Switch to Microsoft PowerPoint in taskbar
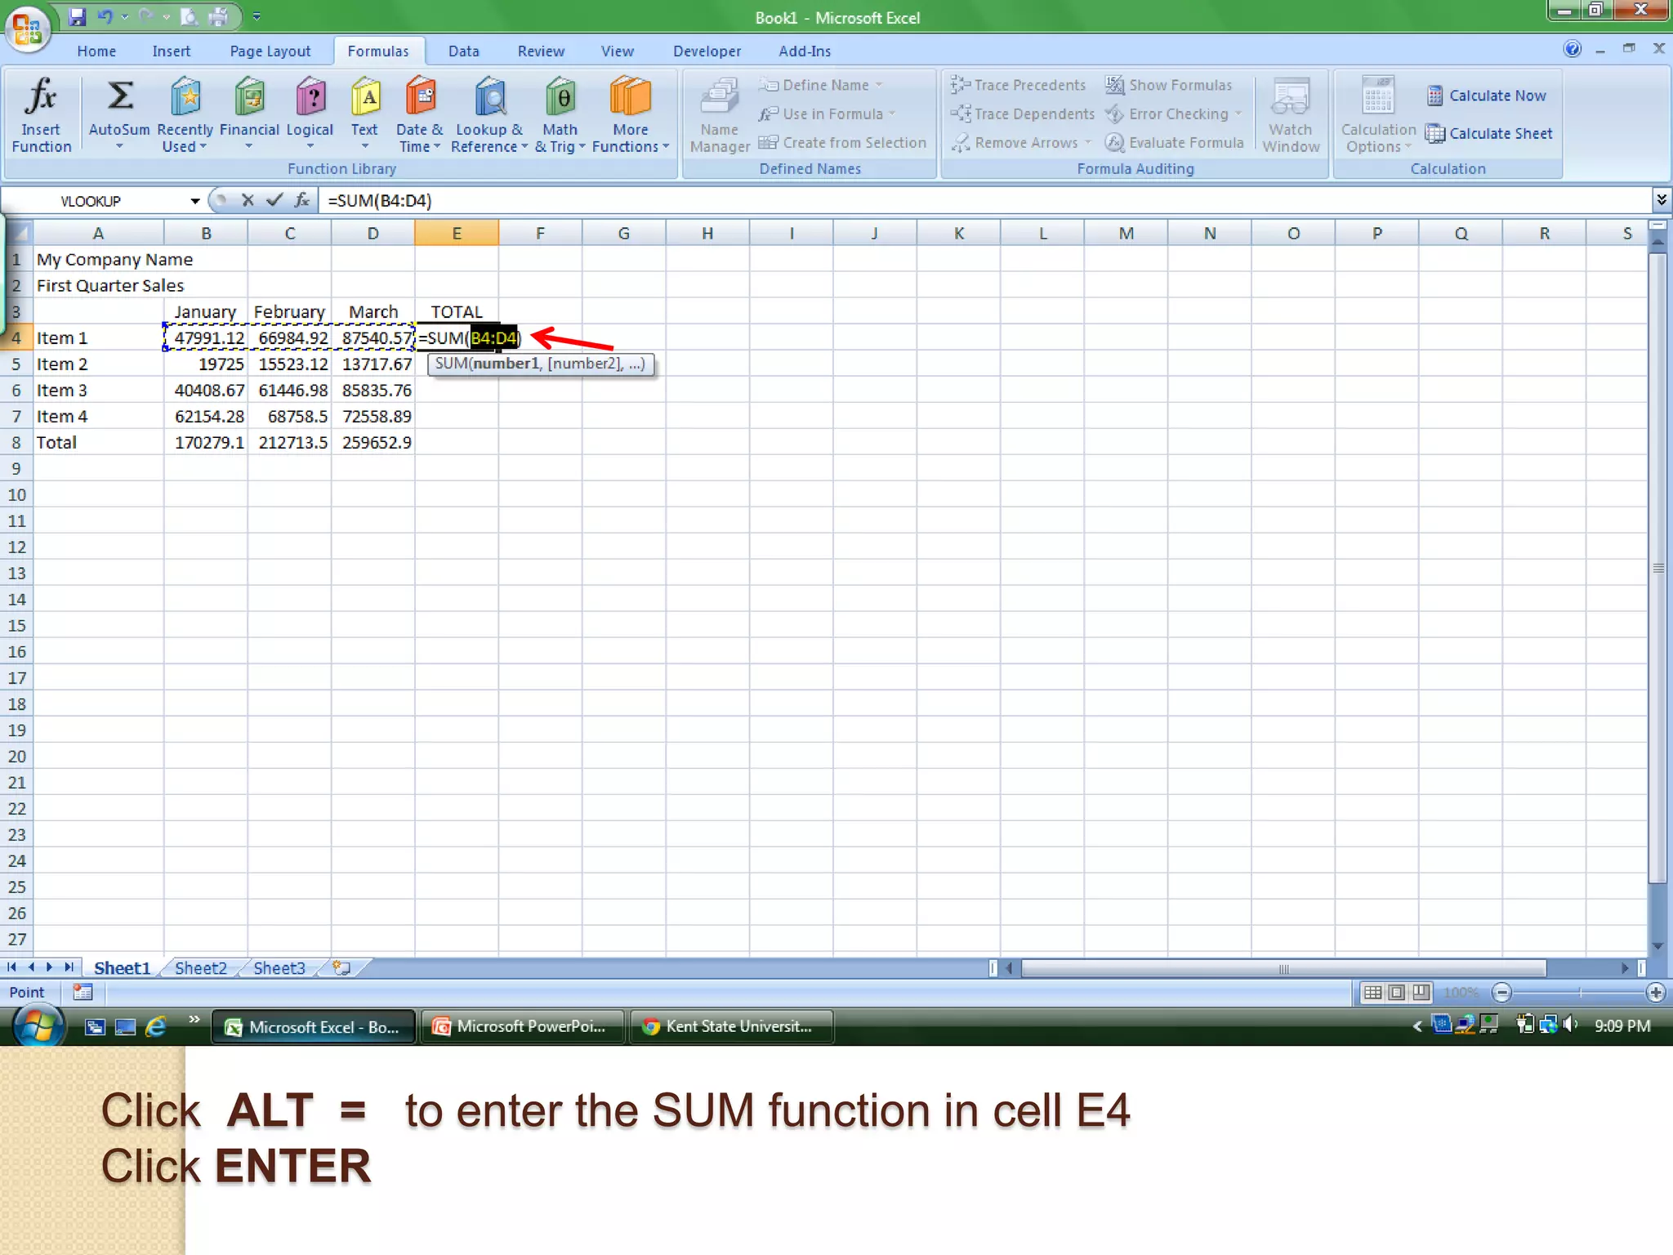1673x1255 pixels. click(x=522, y=1026)
